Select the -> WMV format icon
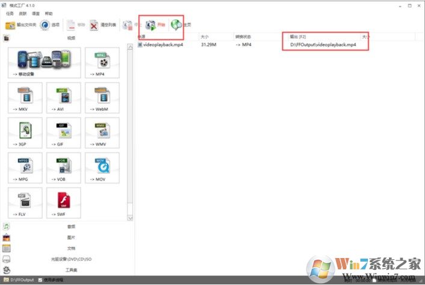 click(x=102, y=133)
